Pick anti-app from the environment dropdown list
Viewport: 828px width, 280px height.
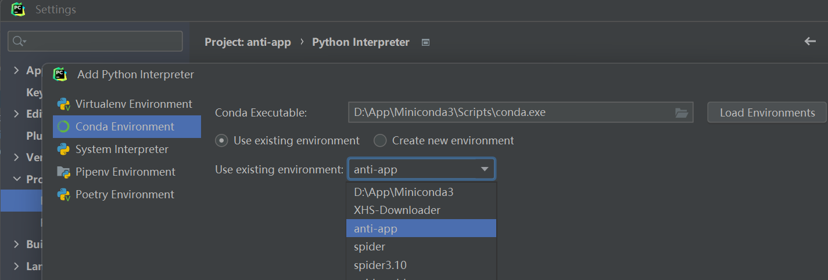[421, 228]
